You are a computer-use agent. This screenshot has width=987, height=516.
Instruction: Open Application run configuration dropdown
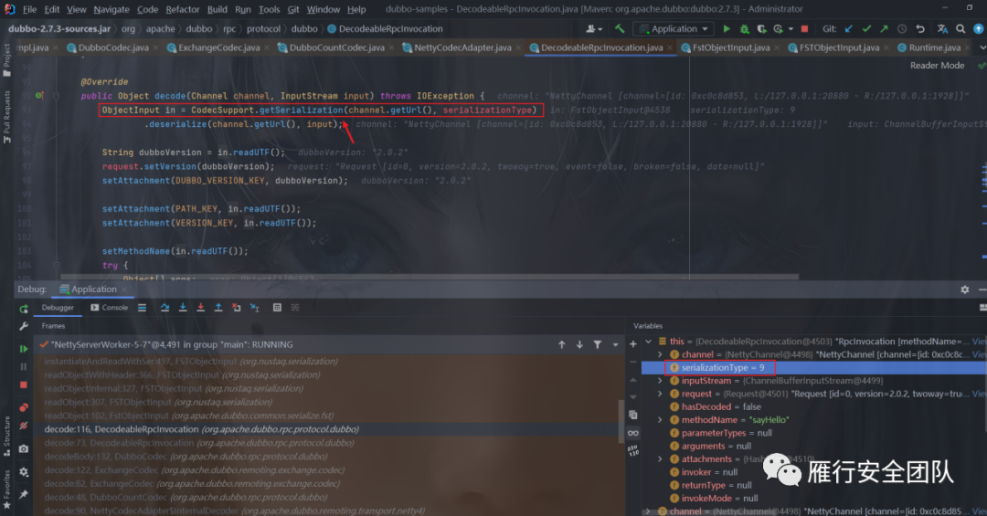[x=674, y=29]
